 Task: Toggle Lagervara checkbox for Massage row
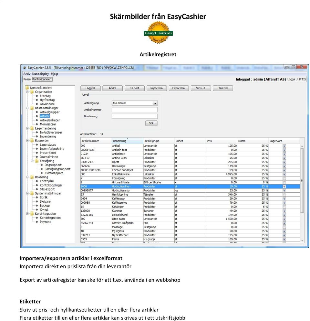pyautogui.click(x=284, y=227)
